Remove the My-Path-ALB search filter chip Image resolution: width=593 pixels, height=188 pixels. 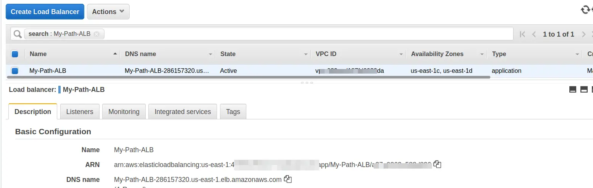96,34
